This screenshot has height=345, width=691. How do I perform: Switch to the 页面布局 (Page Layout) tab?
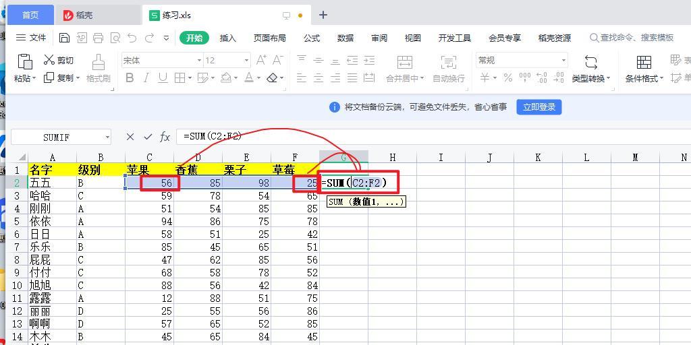pyautogui.click(x=269, y=38)
